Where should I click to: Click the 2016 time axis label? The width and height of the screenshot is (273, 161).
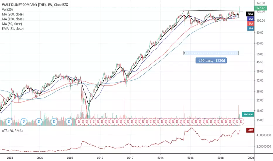[x=191, y=158]
